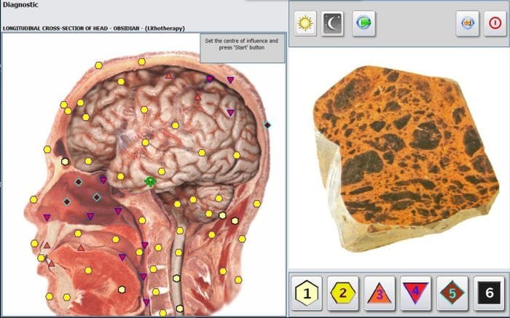Click dark diamond marker at back of skull

click(267, 125)
